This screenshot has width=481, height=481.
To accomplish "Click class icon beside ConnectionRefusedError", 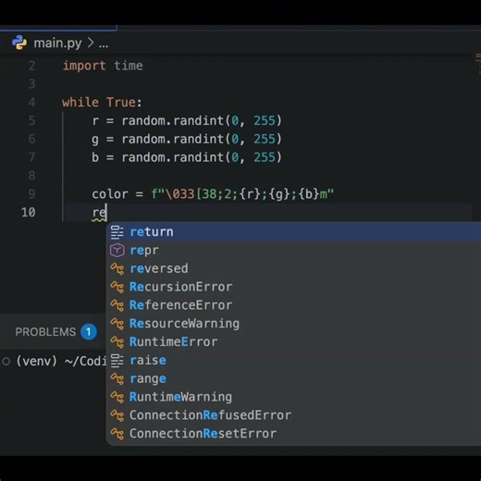I will pos(117,415).
